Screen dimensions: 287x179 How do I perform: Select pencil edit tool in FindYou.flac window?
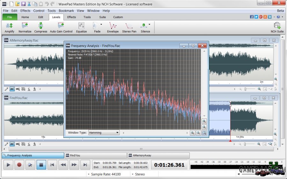(6, 144)
